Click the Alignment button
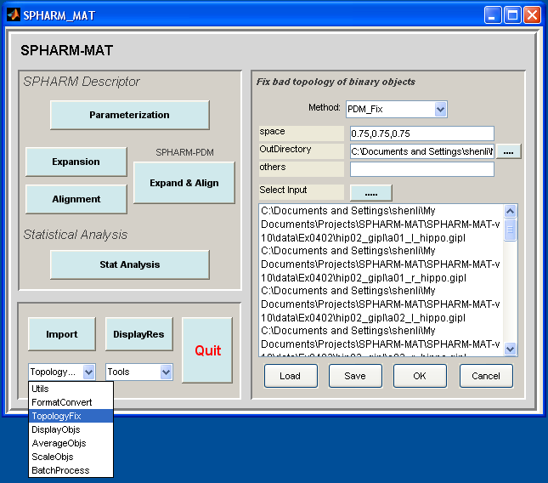Viewport: 548px width, 483px height. (76, 199)
